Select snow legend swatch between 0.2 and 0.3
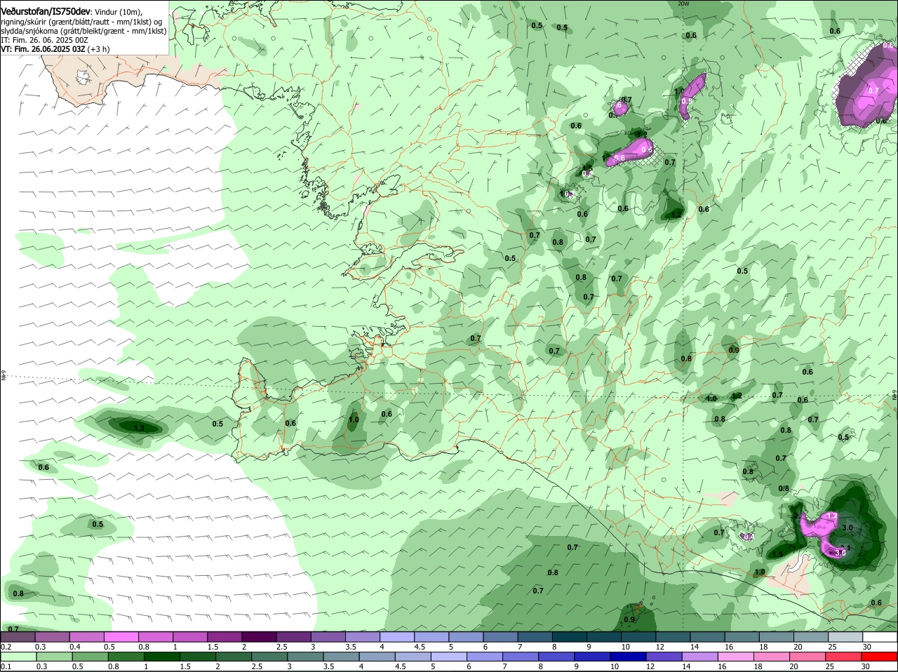This screenshot has width=898, height=672. click(18, 637)
